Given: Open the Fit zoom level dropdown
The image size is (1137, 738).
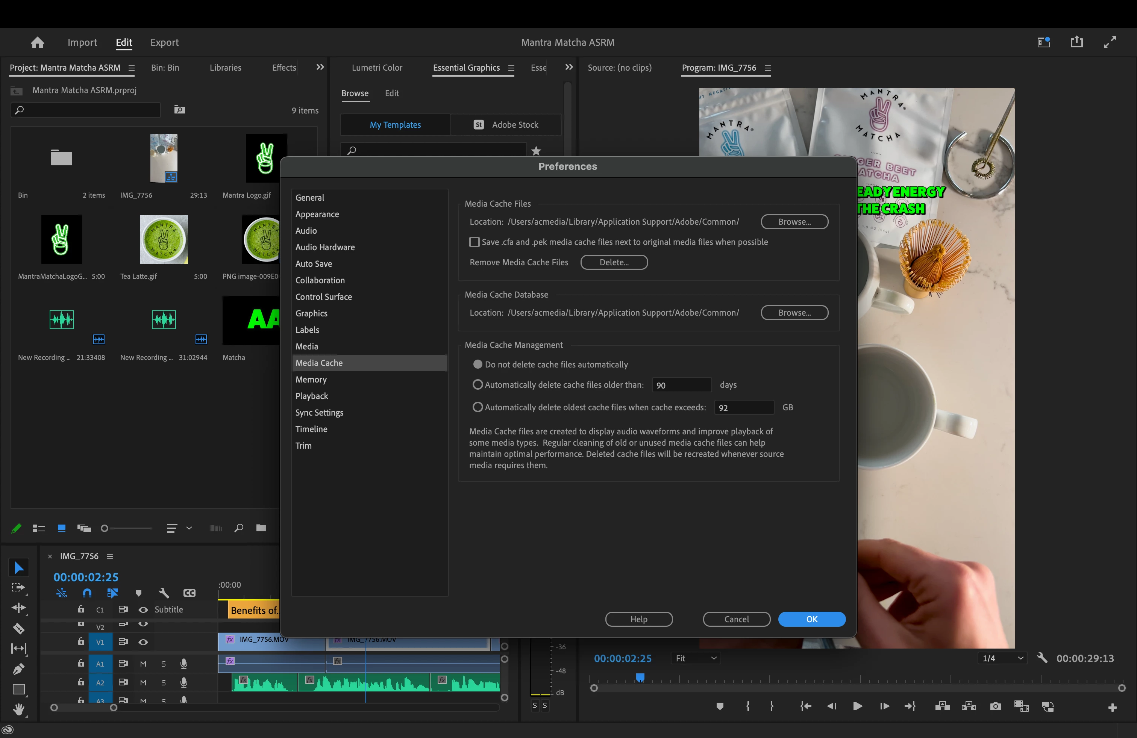Looking at the screenshot, I should point(695,658).
